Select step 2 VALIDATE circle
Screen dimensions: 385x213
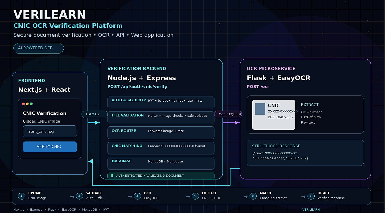pos(79,196)
